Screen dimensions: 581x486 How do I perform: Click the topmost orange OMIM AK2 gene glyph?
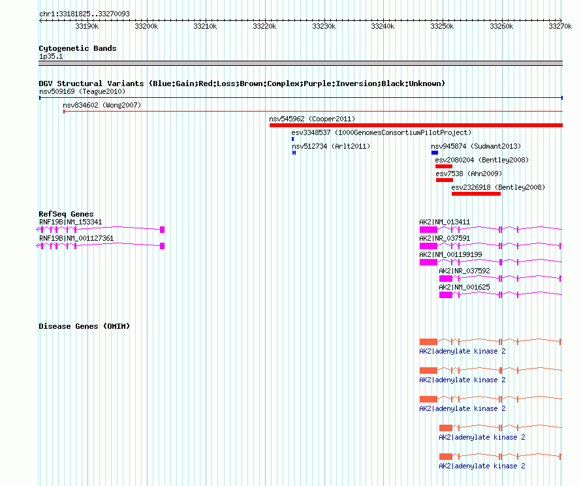tap(491, 342)
